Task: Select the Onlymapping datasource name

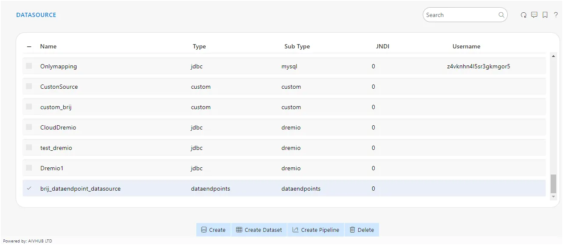Action: click(x=59, y=66)
